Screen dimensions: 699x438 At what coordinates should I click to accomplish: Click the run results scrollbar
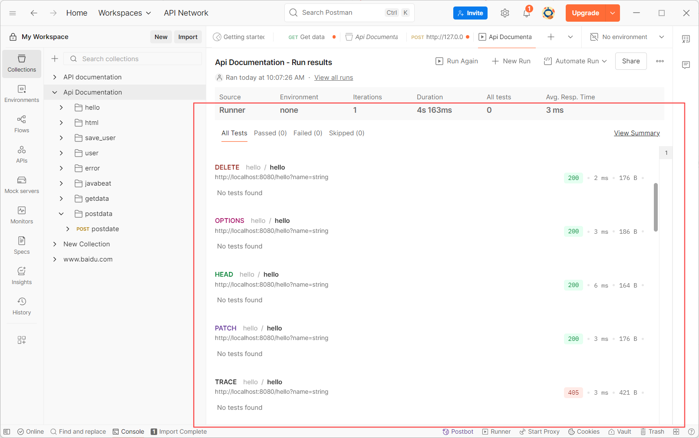pyautogui.click(x=656, y=207)
